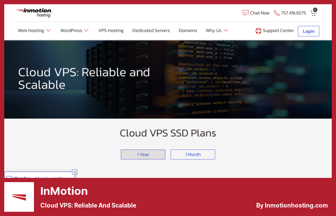Go to VPS Hosting menu item
Viewport: 336px width, 216px height.
(111, 30)
